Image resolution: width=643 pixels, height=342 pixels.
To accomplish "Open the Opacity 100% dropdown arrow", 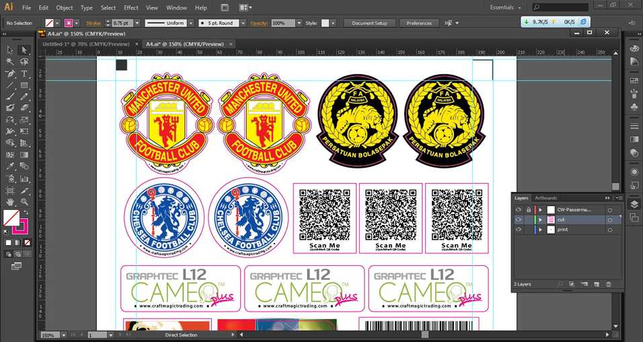I will [x=299, y=24].
